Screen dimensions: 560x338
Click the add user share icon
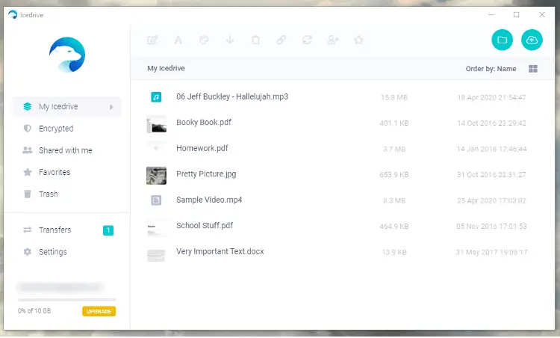tap(333, 40)
